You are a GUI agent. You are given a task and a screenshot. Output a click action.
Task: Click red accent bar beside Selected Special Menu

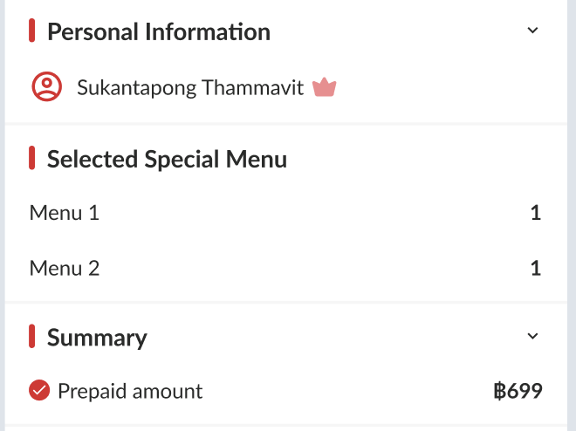coord(32,159)
